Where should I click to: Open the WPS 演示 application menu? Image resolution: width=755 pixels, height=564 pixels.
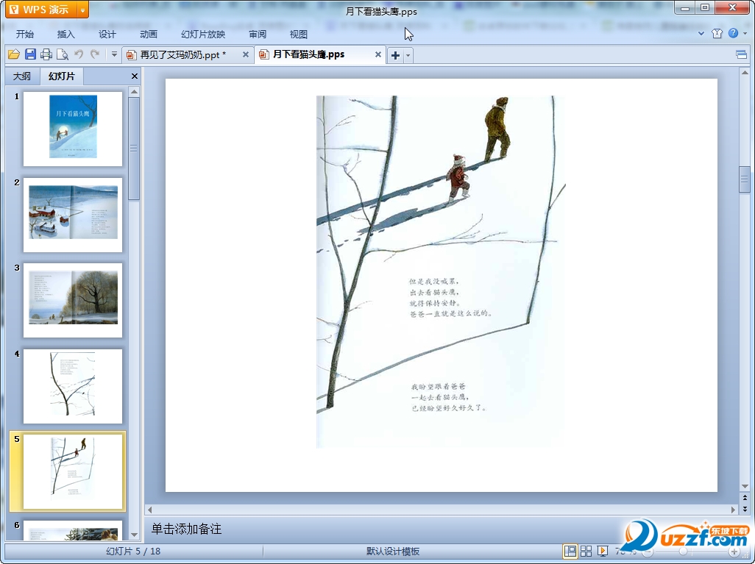[41, 10]
